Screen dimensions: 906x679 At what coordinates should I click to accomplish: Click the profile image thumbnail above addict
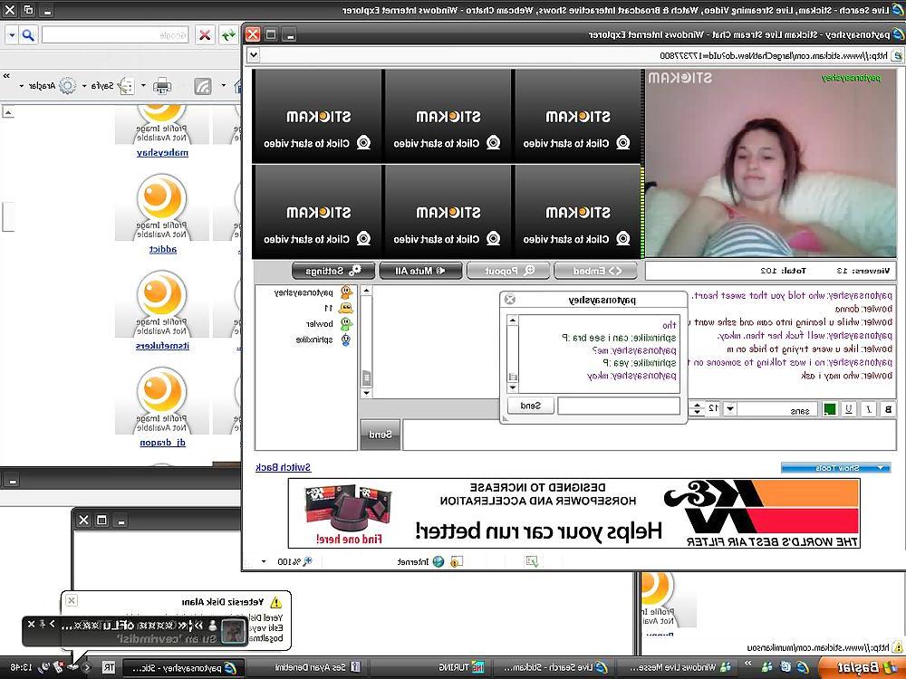coord(162,206)
